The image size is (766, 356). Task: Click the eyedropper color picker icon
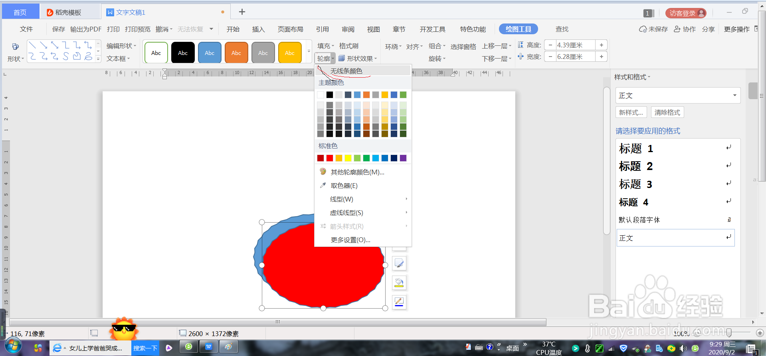point(323,186)
